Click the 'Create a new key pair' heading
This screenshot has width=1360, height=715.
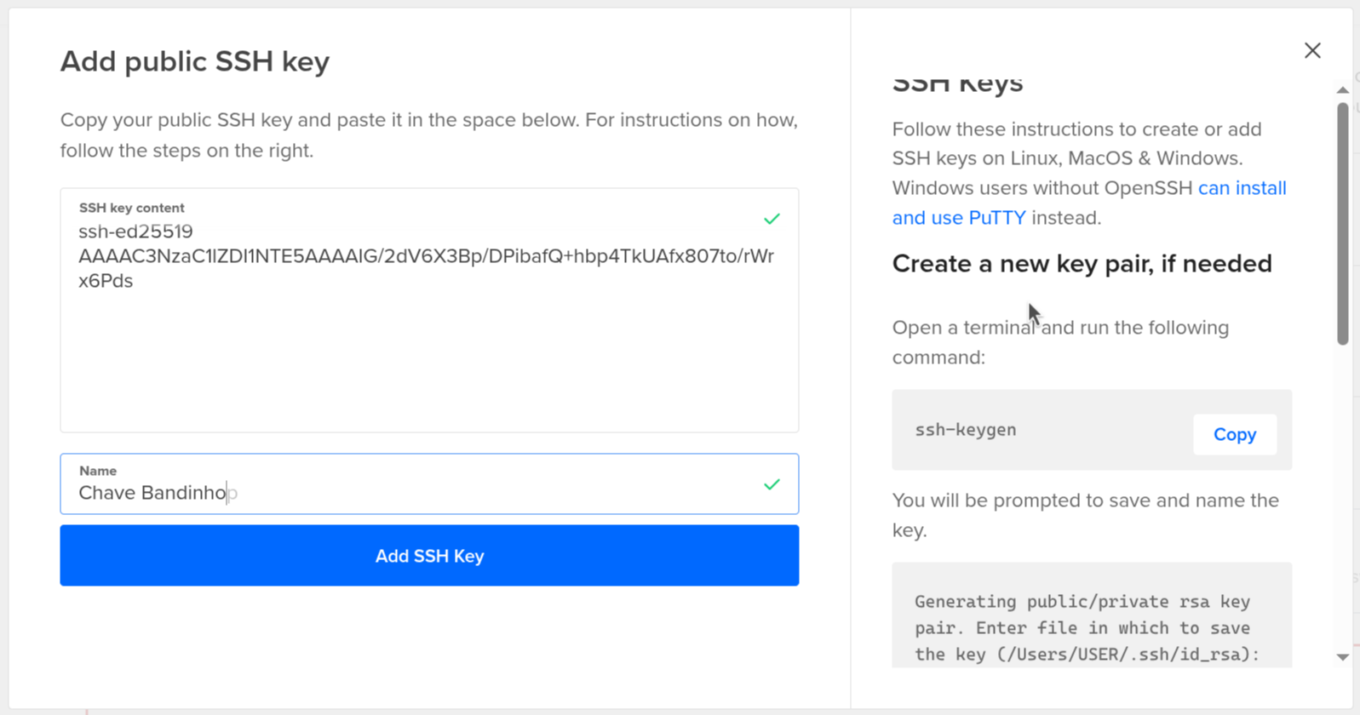pos(1082,264)
